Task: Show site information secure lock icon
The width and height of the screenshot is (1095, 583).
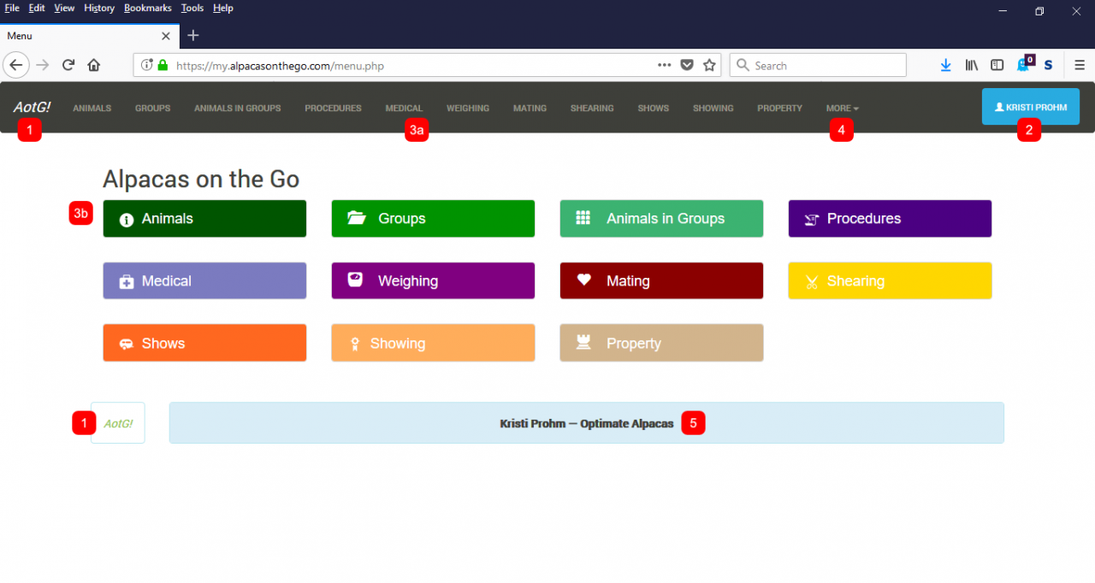Action: point(163,65)
